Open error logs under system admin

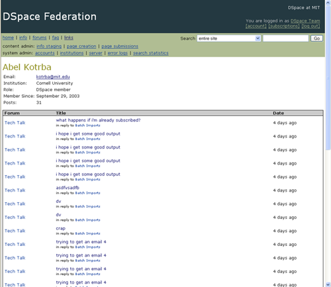click(118, 53)
